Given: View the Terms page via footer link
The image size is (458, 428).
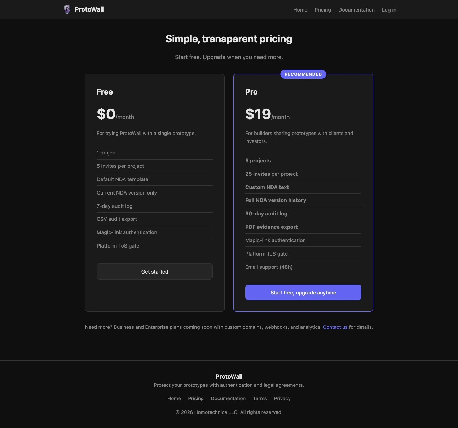Looking at the screenshot, I should pyautogui.click(x=260, y=398).
